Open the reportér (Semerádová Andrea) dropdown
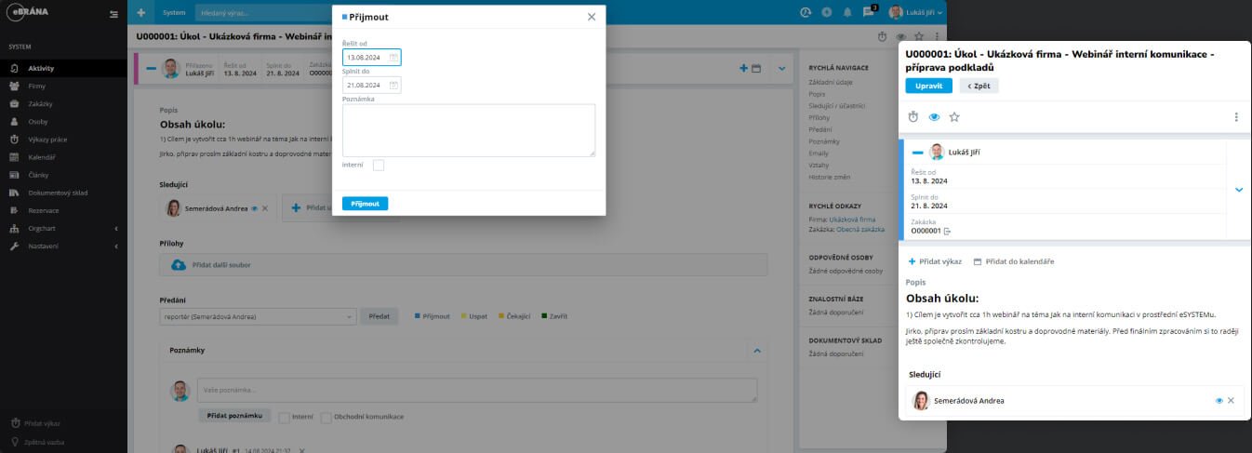Screen dimensions: 1252x453 (x=258, y=317)
